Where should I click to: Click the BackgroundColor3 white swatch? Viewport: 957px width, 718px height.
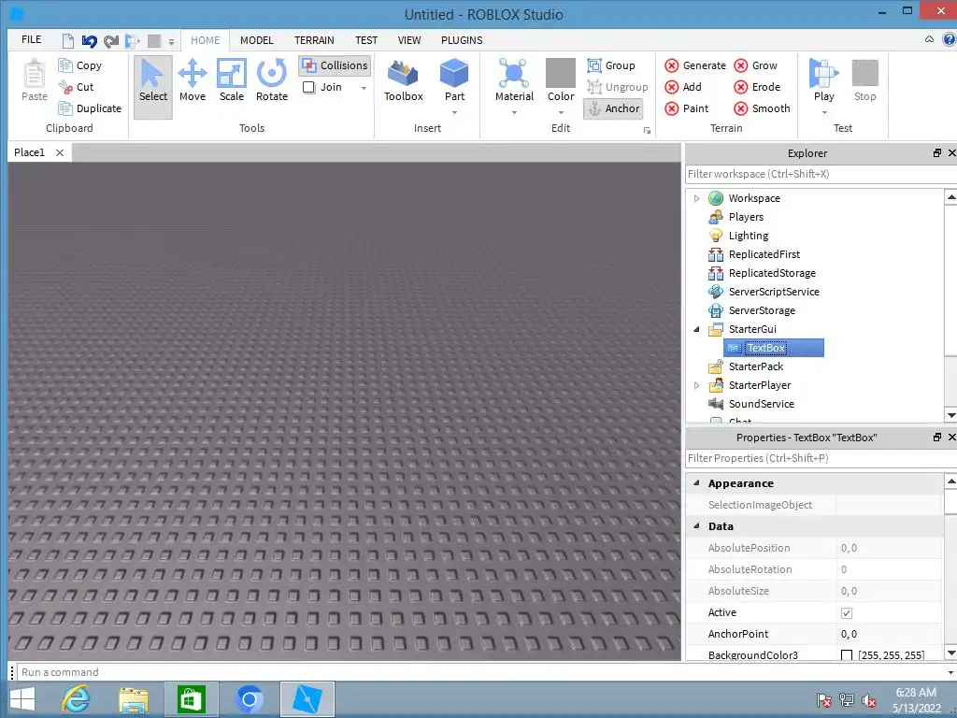pos(847,655)
